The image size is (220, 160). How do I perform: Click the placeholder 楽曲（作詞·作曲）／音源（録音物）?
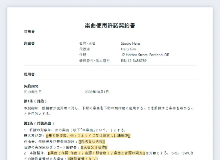click(96, 153)
